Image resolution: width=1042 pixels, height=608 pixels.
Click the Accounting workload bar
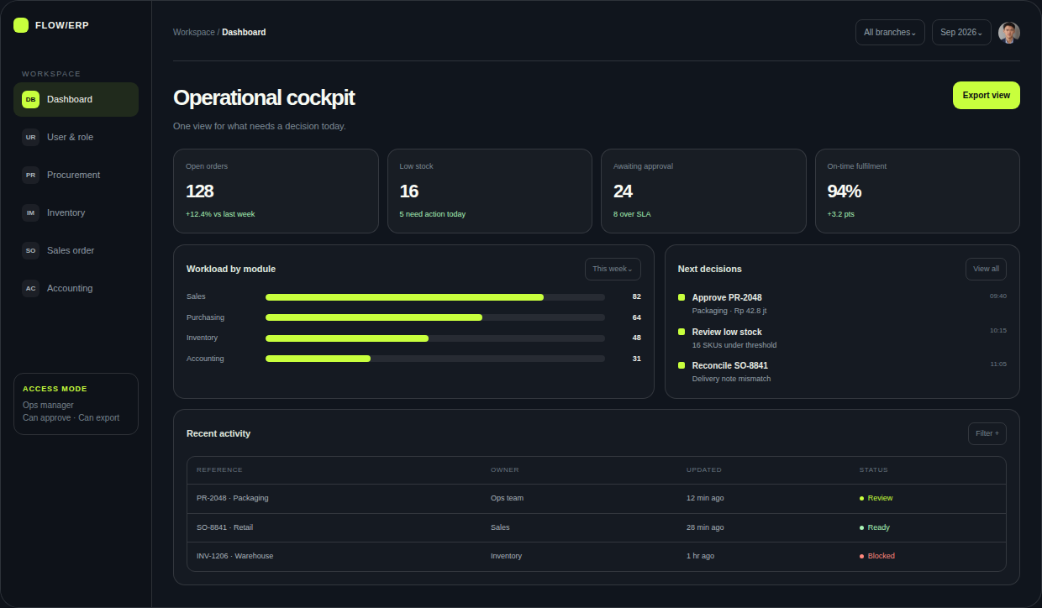435,359
